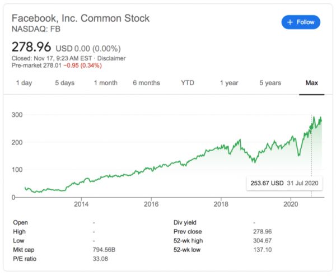The height and width of the screenshot is (276, 336).
Task: Click the 2018 label on chart axis
Action: (x=221, y=205)
